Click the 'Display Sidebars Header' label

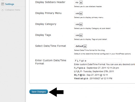50,2
